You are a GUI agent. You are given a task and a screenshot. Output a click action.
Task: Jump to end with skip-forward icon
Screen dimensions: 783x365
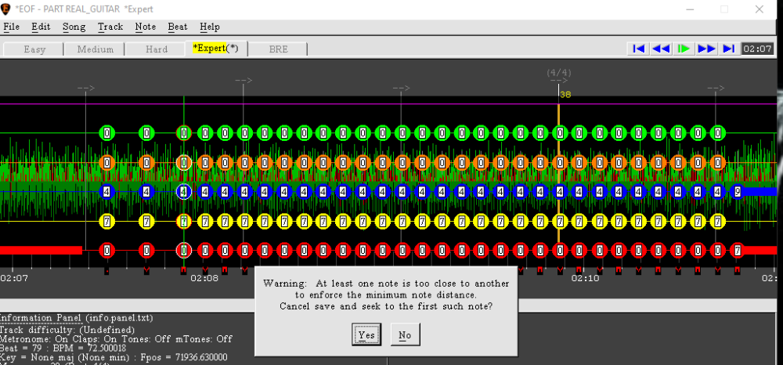pyautogui.click(x=728, y=49)
